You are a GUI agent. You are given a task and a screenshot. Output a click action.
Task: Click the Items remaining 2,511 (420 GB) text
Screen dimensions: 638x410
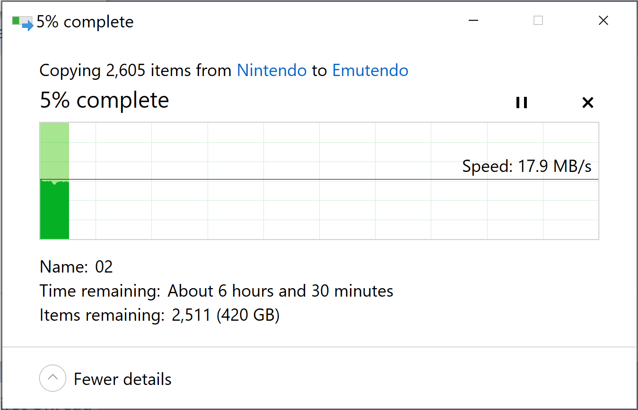226,315
